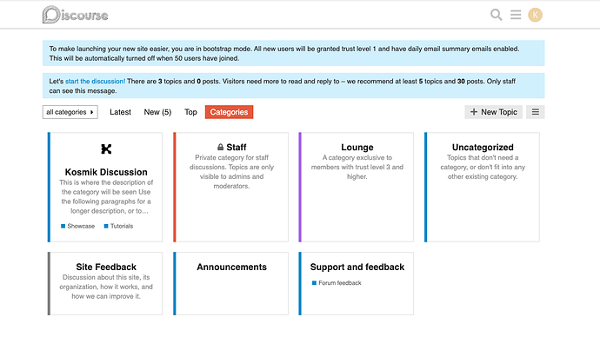
Task: Follow the start the discussion link
Action: pos(96,82)
